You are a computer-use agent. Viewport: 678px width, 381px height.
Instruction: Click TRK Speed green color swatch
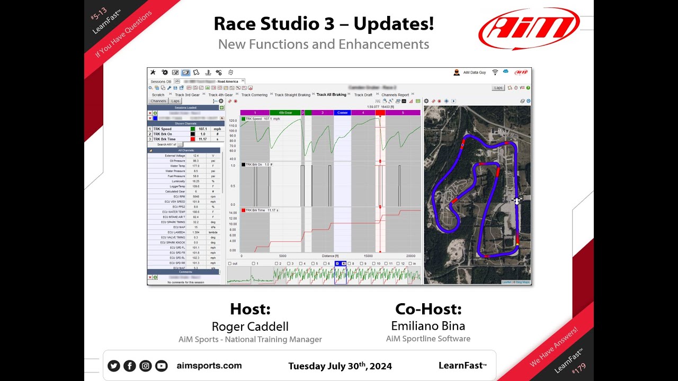(193, 129)
